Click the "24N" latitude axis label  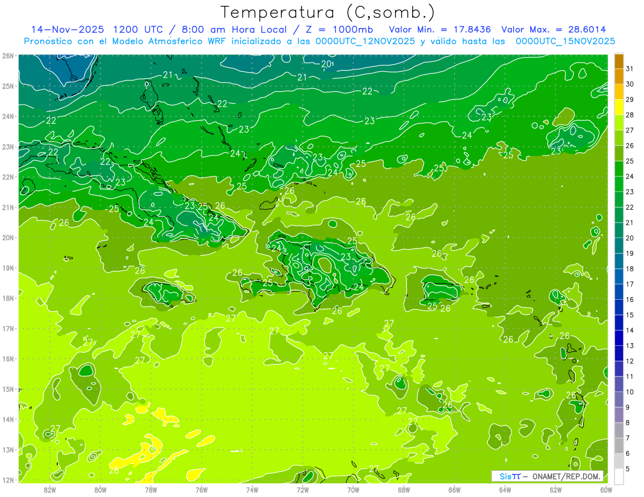[x=8, y=116]
